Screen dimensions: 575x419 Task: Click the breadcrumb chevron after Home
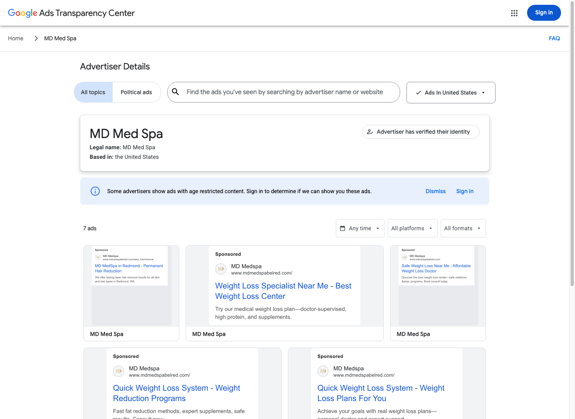[x=36, y=38]
